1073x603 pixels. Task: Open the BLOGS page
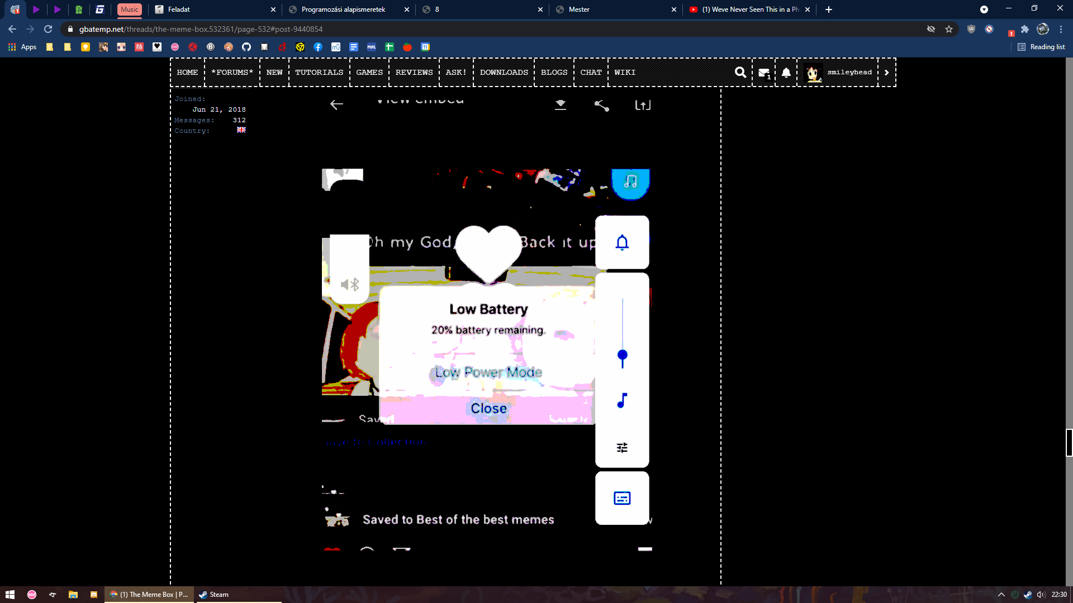(x=554, y=72)
